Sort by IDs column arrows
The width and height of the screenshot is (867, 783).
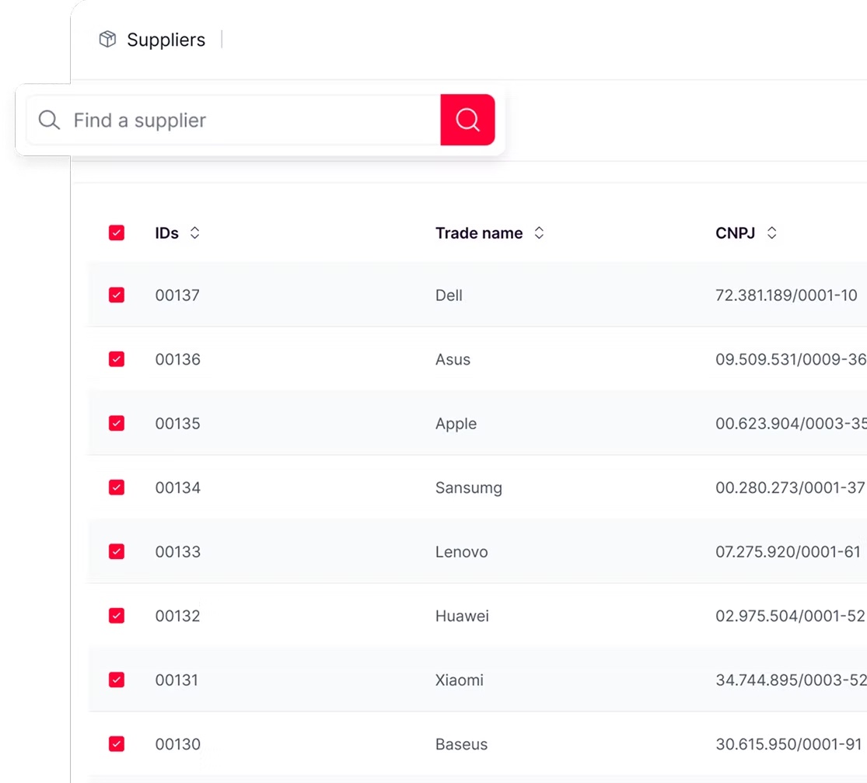194,232
